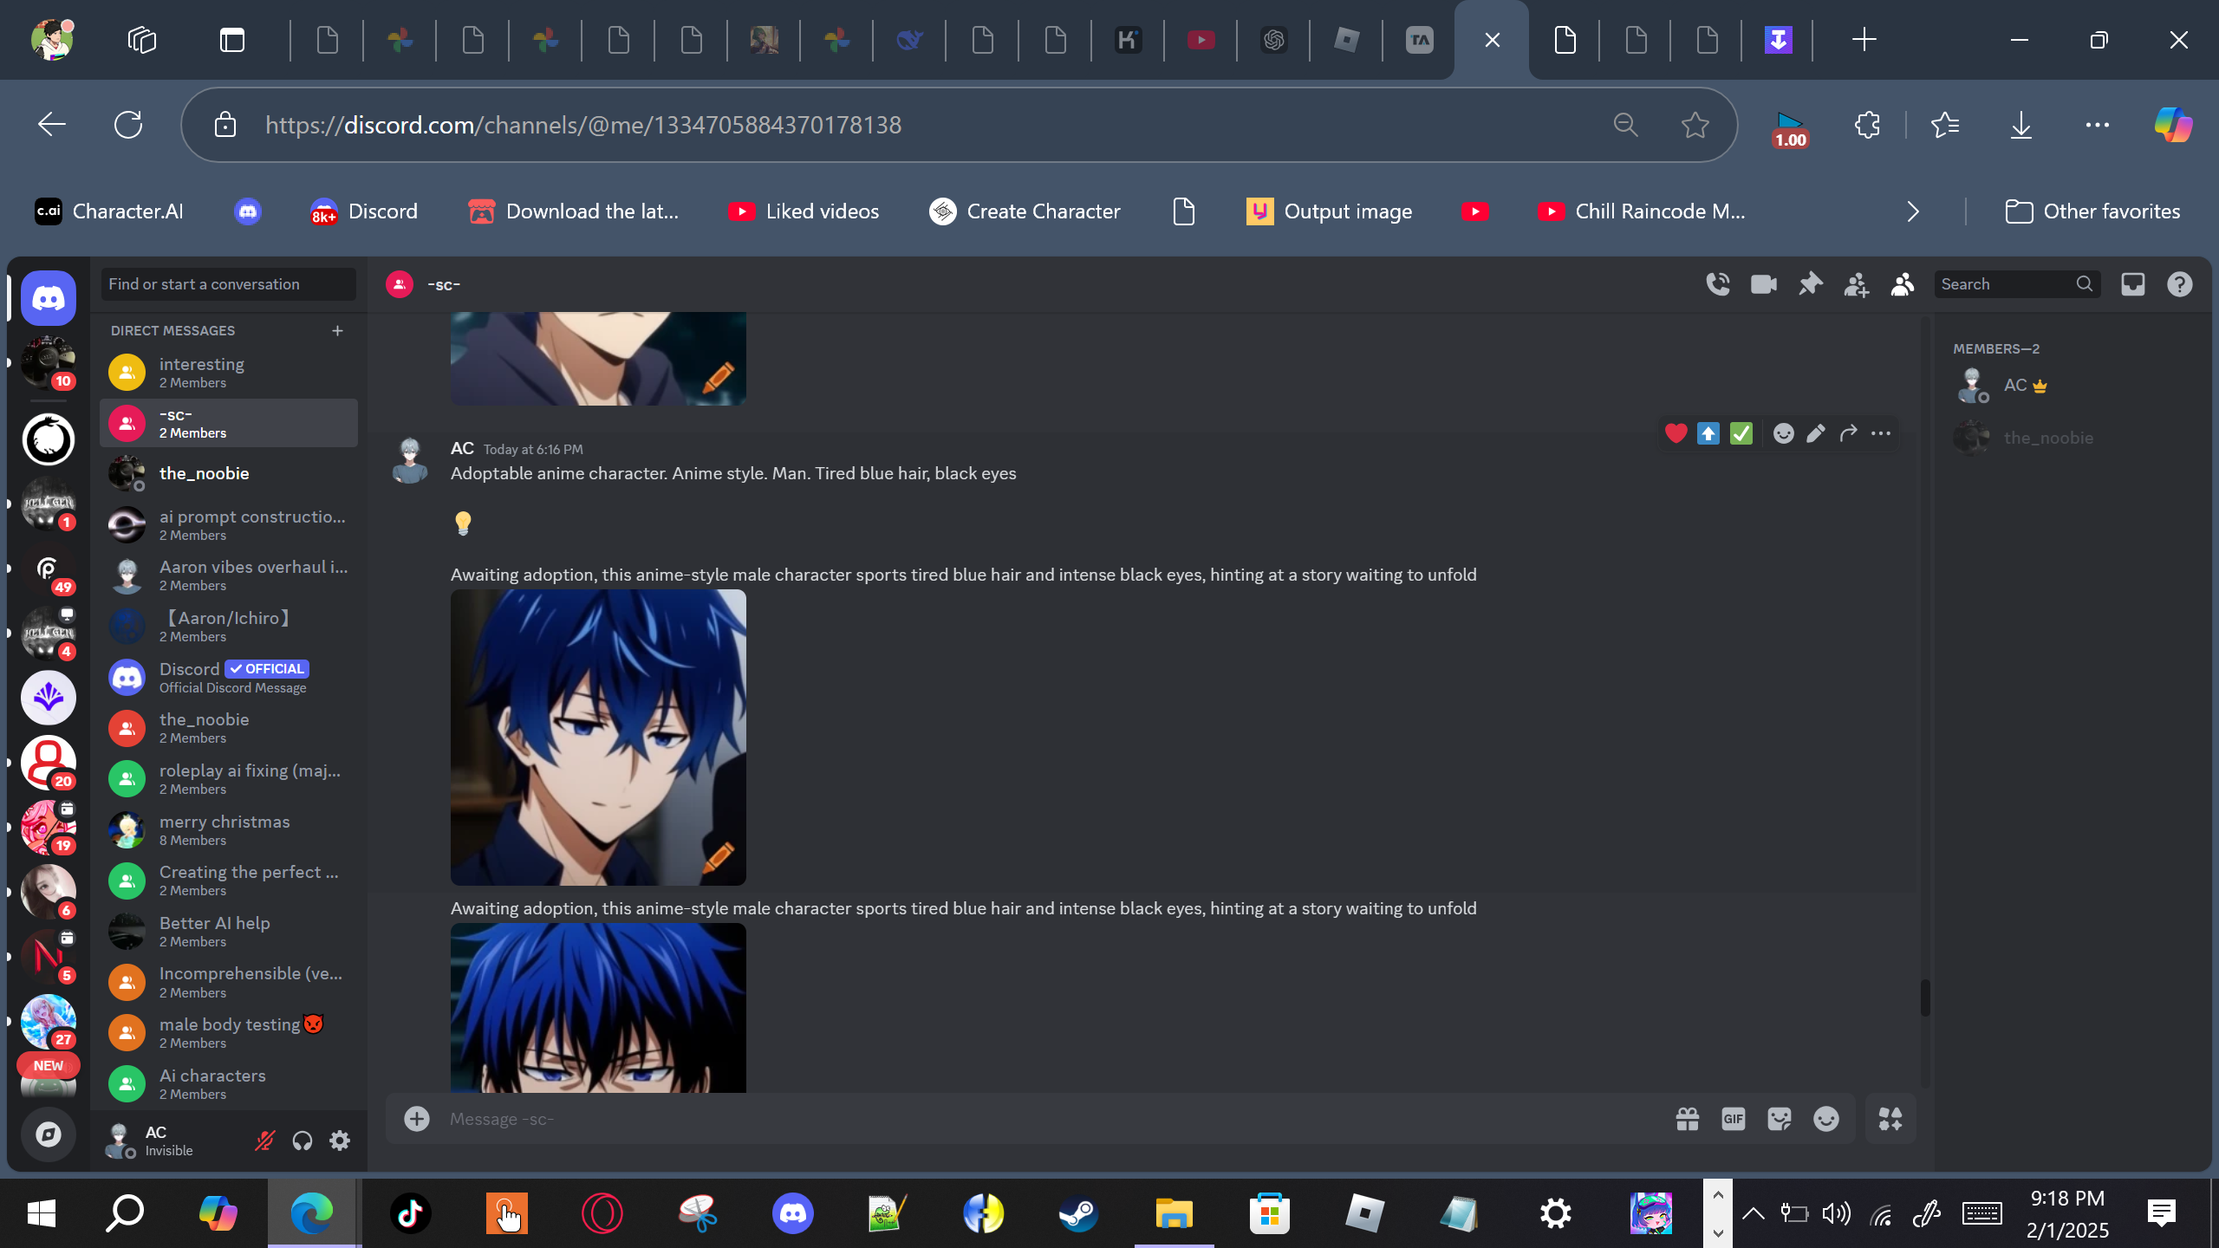
Task: Toggle the member list visibility
Action: pyautogui.click(x=1902, y=284)
